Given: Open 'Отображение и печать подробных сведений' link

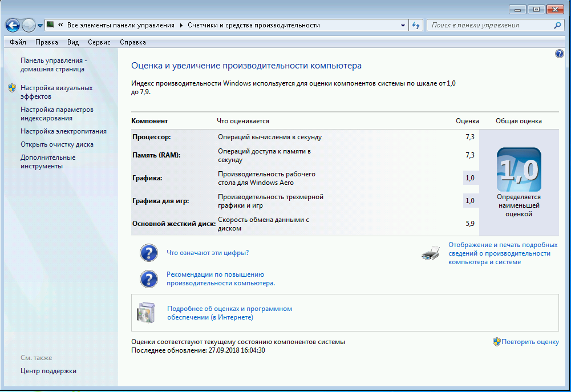Looking at the screenshot, I should [503, 253].
